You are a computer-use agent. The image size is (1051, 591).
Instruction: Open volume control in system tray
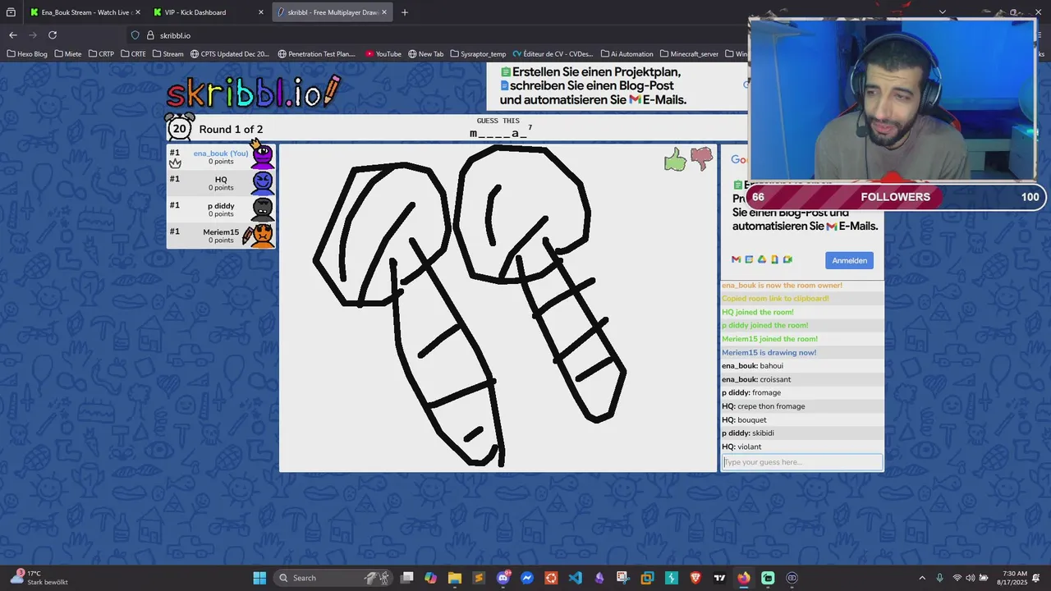coord(970,578)
